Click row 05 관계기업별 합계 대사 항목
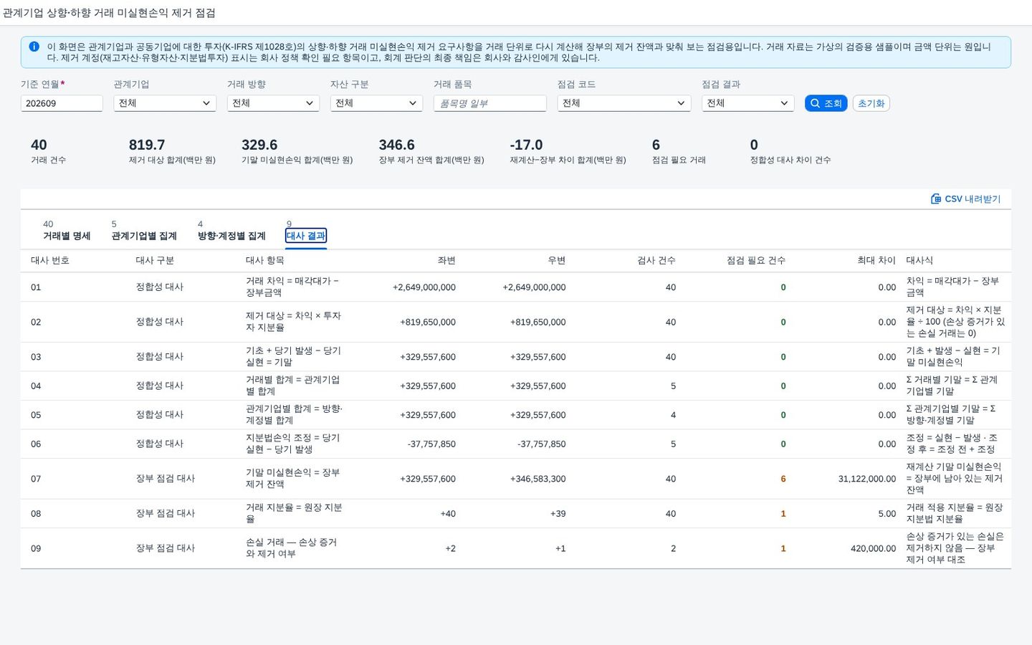Image resolution: width=1032 pixels, height=645 pixels. coord(294,414)
